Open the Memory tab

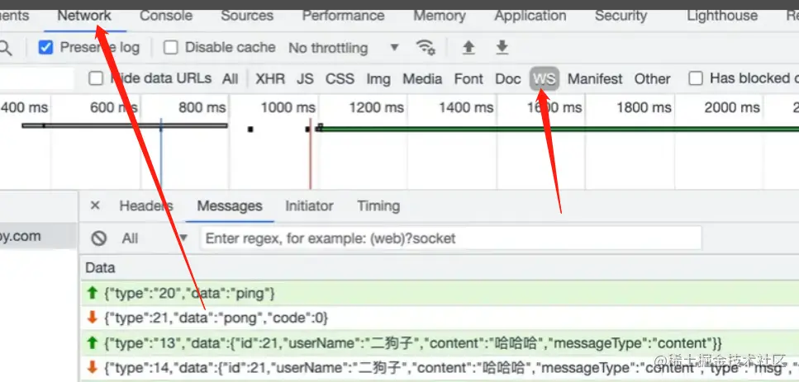click(x=440, y=16)
